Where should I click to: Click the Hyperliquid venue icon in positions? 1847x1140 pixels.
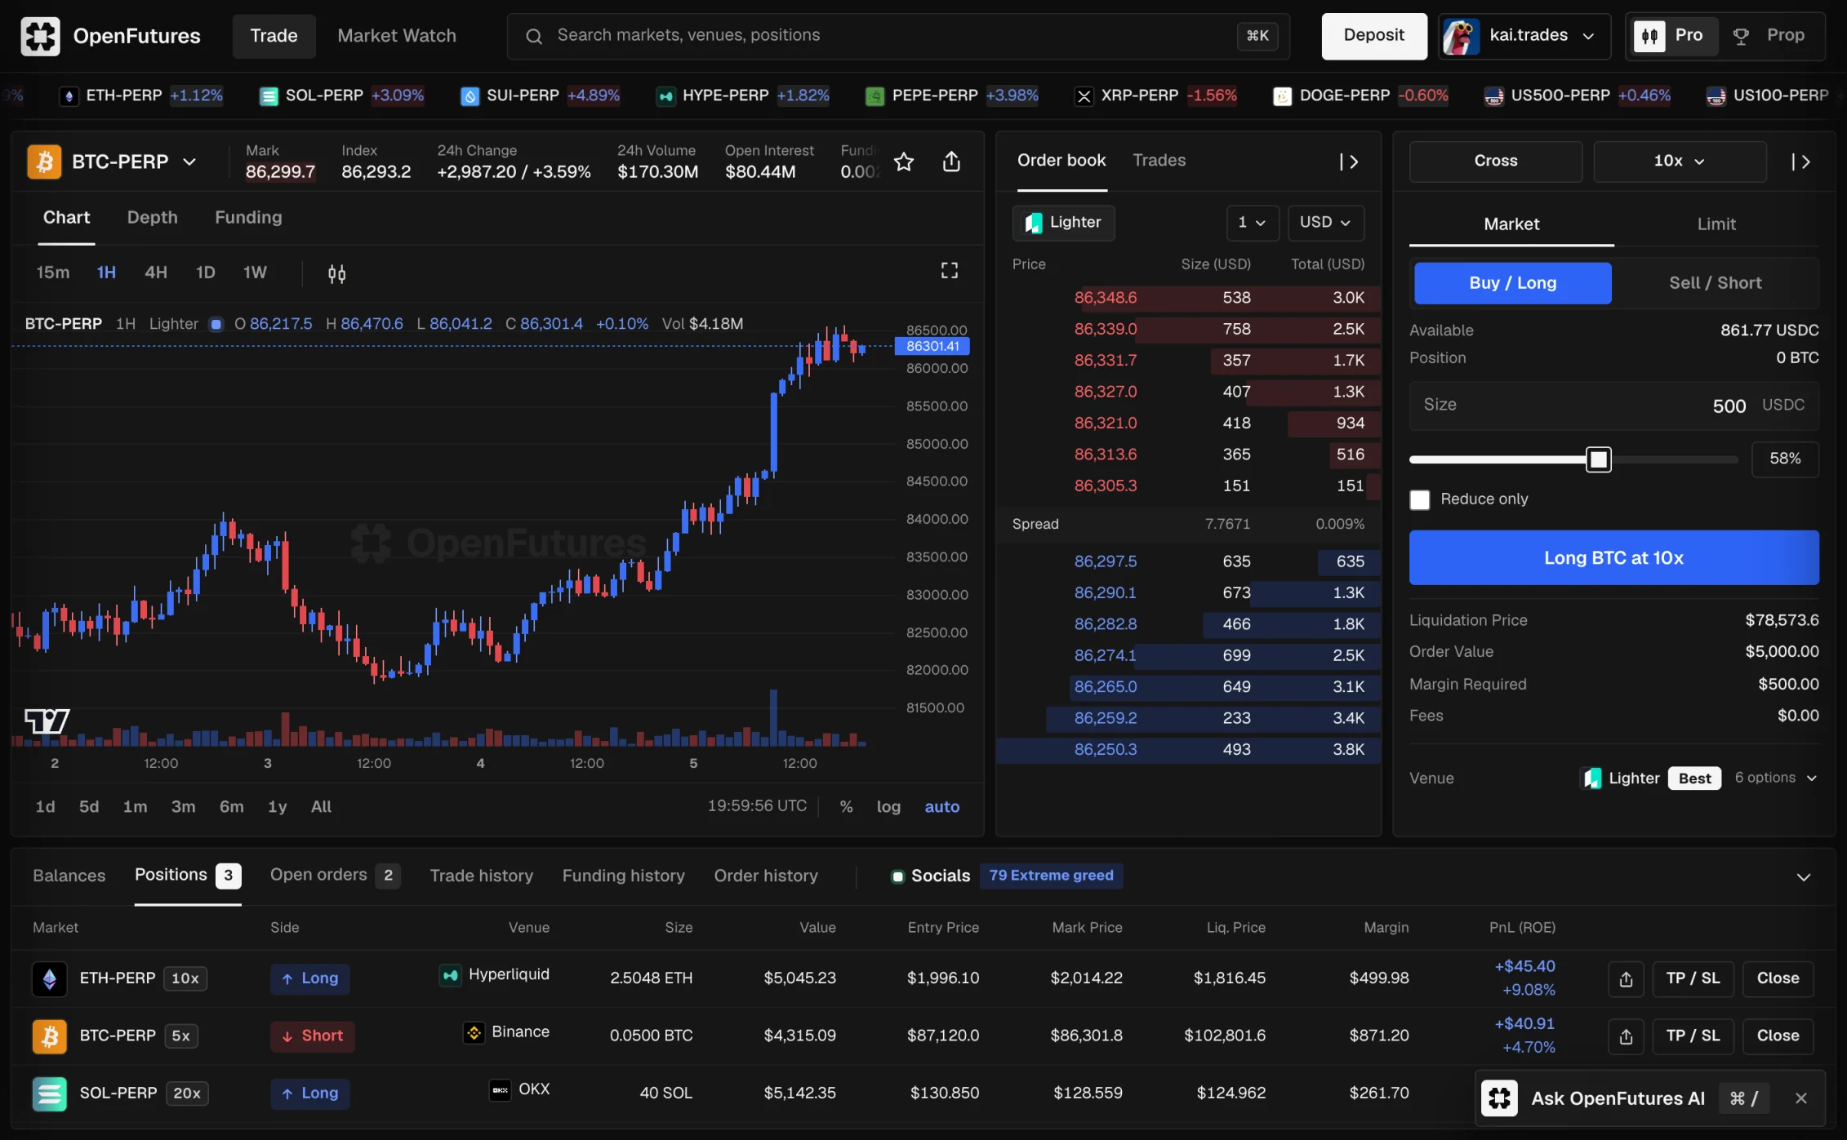[450, 974]
